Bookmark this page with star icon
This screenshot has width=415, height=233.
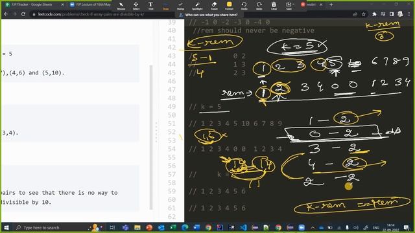point(364,14)
